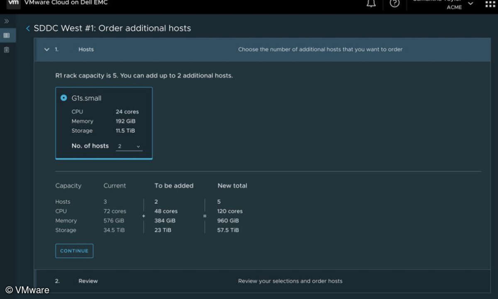Click the '576 GiB' current memory value
Image resolution: width=498 pixels, height=299 pixels.
(x=114, y=221)
